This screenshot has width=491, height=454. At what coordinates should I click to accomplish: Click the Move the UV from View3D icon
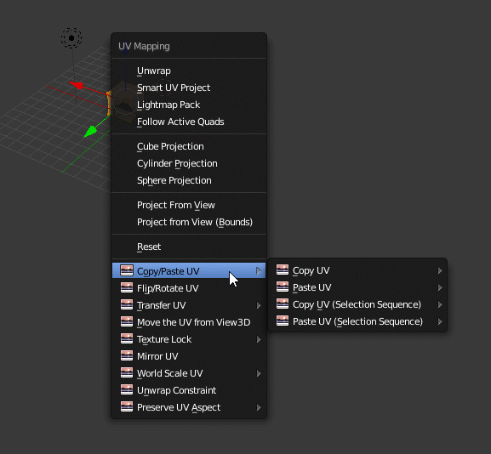click(127, 321)
